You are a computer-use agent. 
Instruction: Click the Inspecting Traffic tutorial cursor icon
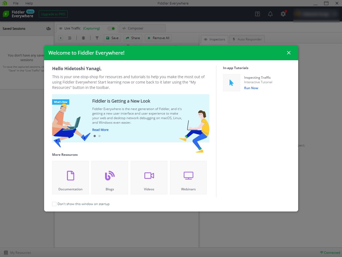click(x=232, y=83)
